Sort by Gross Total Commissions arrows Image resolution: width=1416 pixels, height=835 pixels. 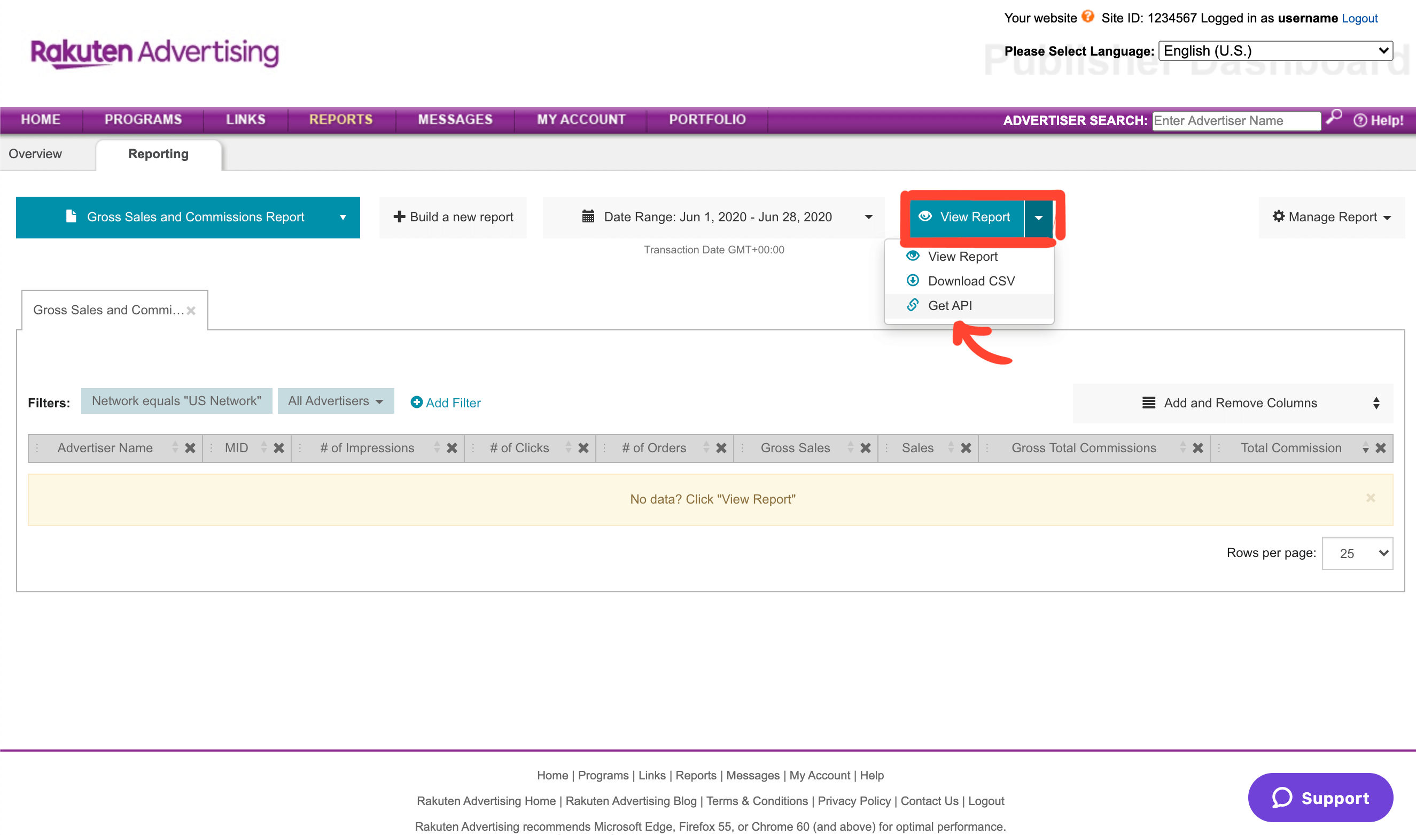pos(1182,448)
